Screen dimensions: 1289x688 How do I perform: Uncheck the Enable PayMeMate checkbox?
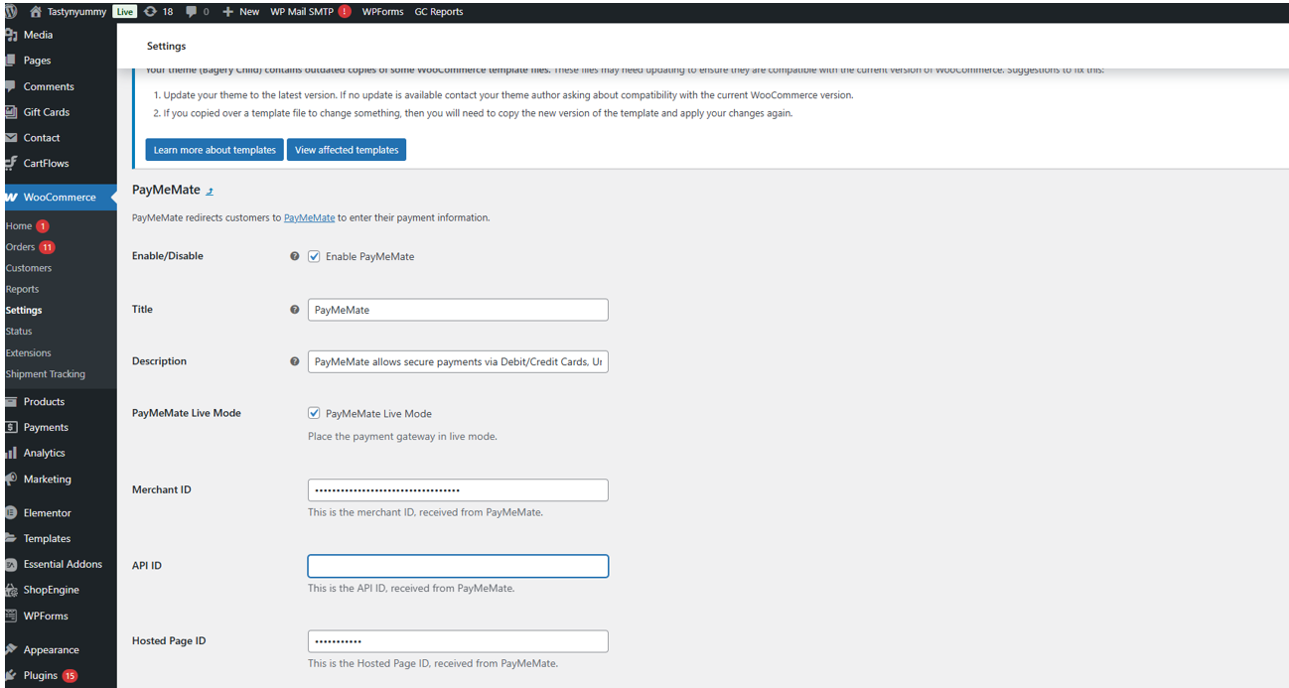(x=314, y=256)
